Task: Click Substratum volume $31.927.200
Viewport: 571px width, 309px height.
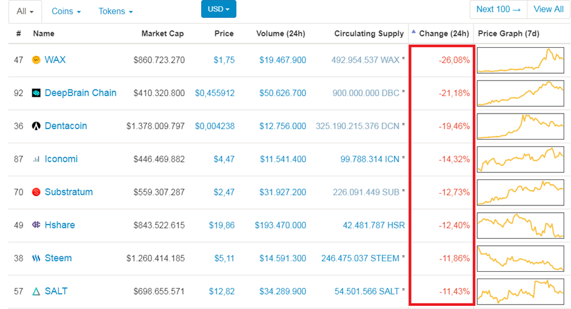Action: (282, 192)
